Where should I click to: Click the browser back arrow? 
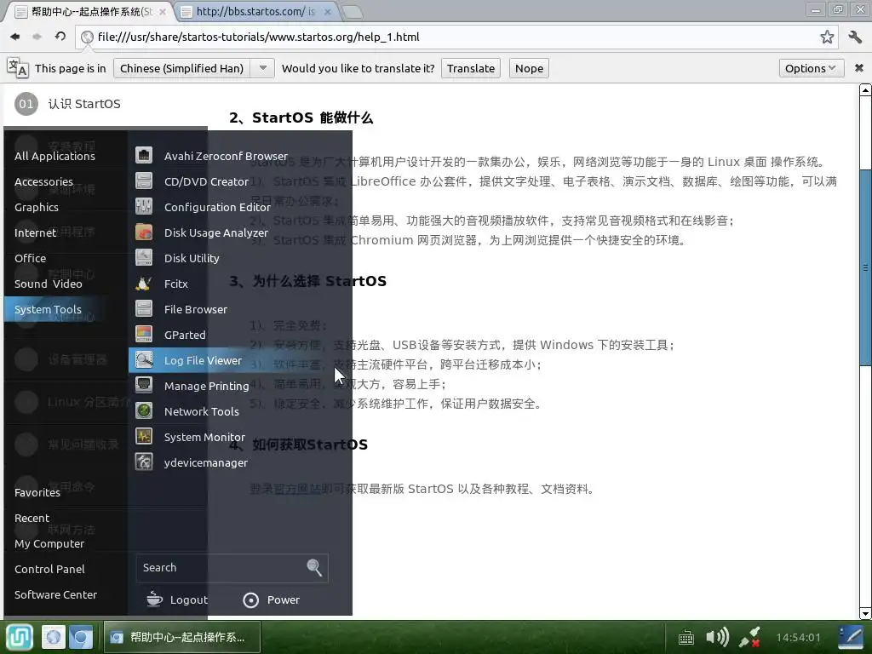coord(15,37)
